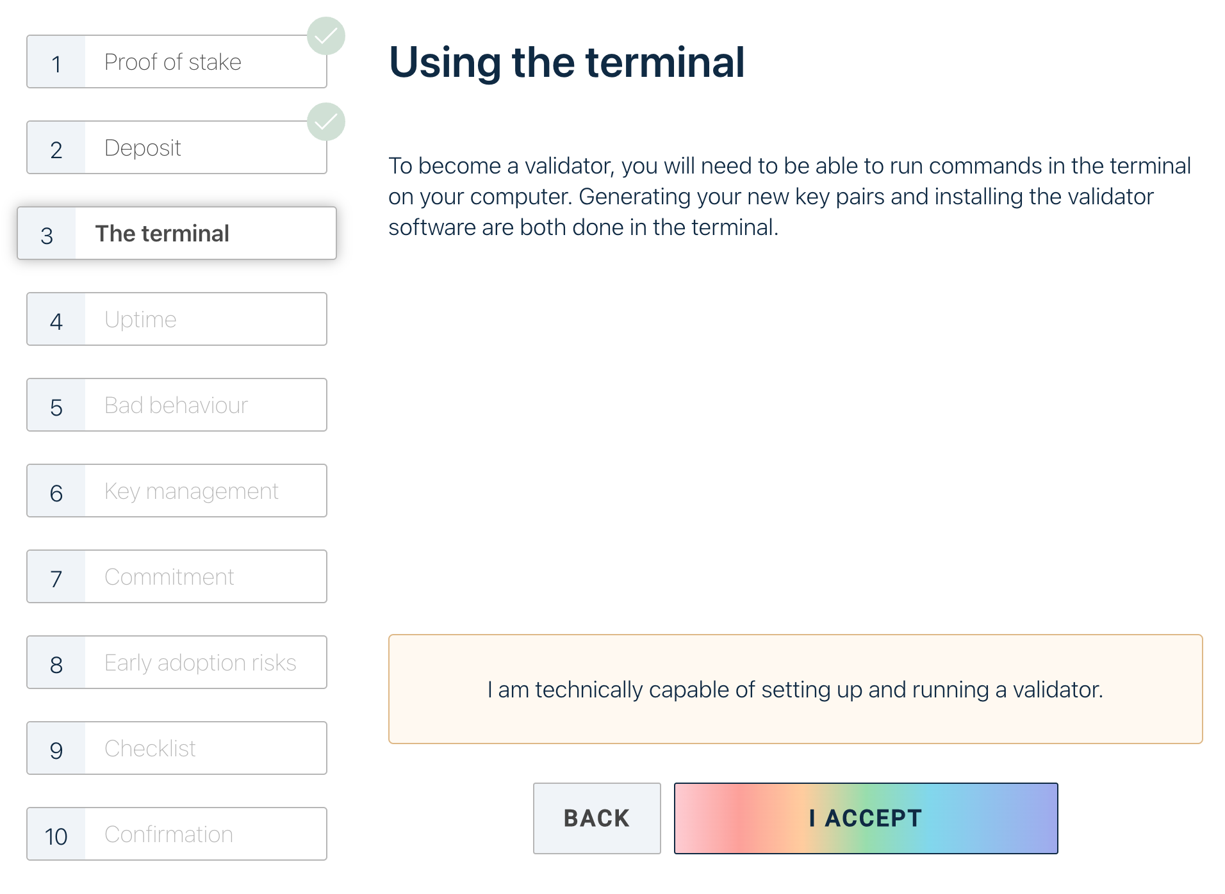Click the Using the terminal heading
The height and width of the screenshot is (894, 1225).
[566, 63]
